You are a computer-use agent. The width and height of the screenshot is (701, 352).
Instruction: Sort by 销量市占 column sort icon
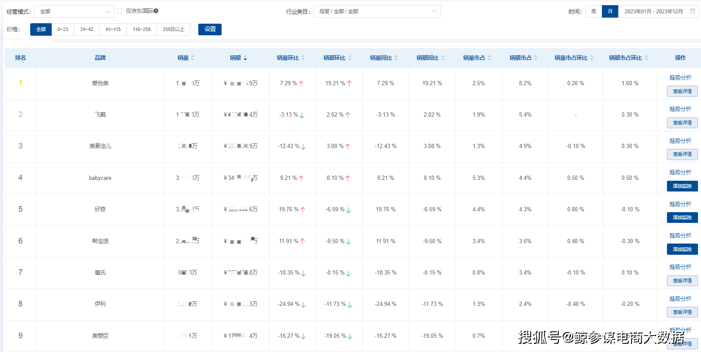(x=489, y=58)
